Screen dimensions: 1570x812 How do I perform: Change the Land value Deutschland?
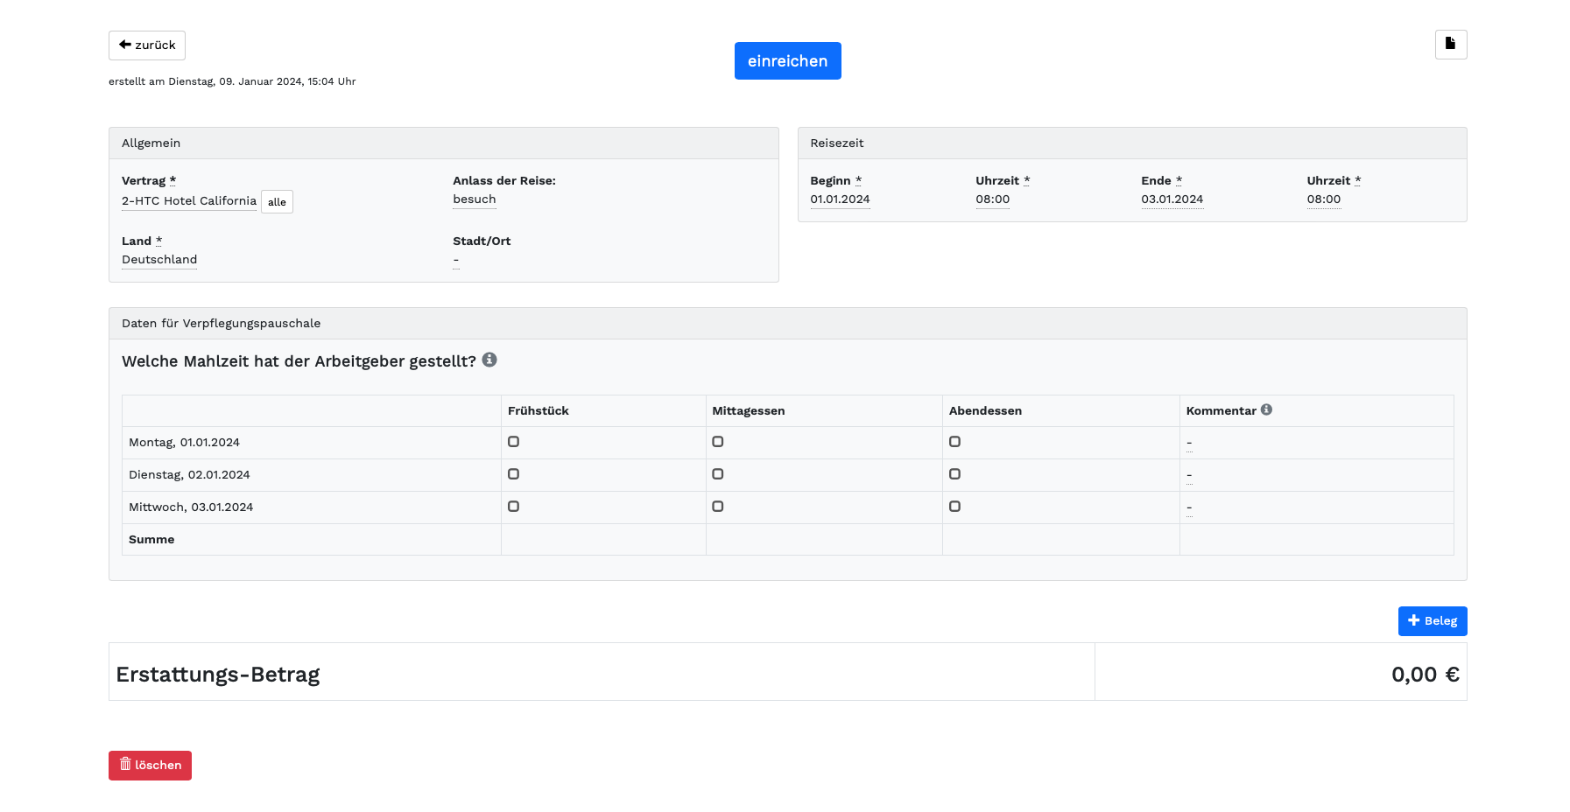point(159,260)
